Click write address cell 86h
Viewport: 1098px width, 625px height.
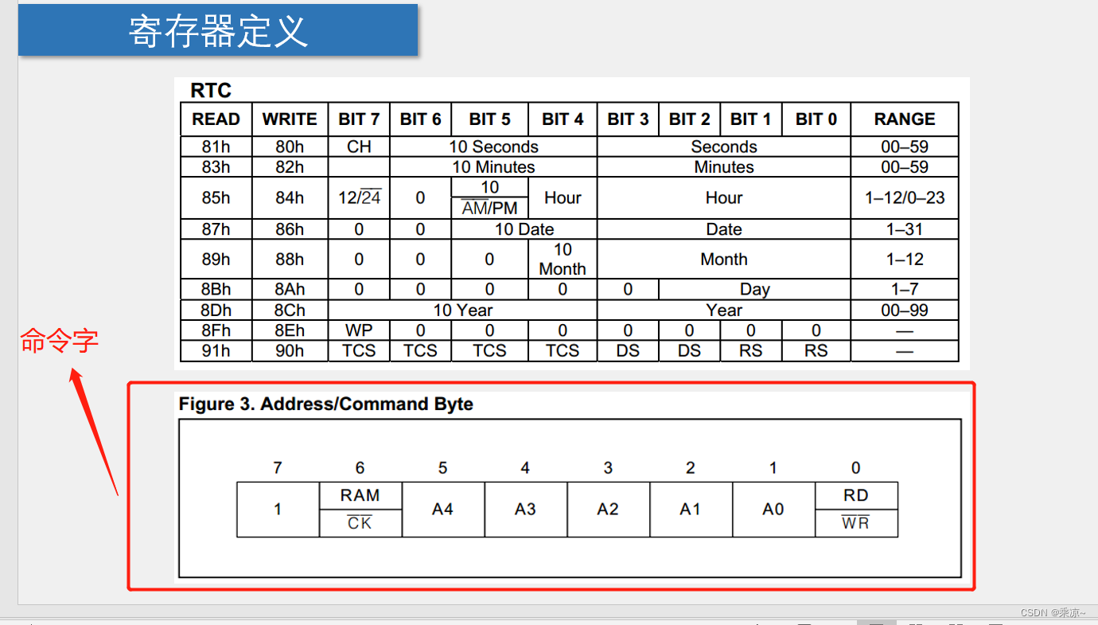click(290, 229)
